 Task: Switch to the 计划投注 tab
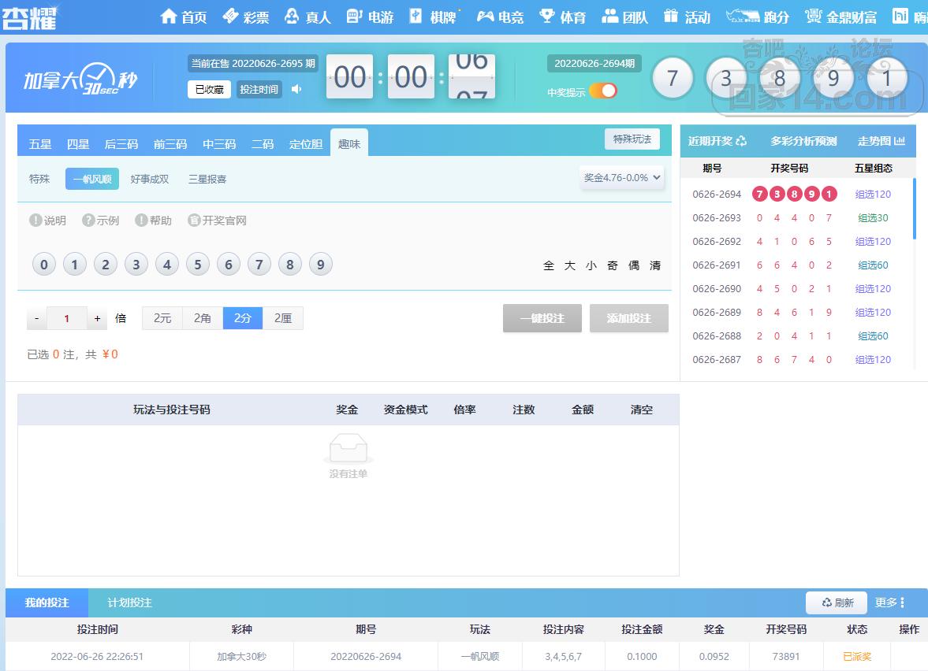tap(130, 602)
